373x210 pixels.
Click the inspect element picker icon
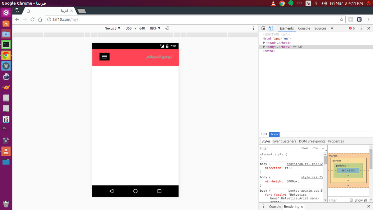(263, 28)
